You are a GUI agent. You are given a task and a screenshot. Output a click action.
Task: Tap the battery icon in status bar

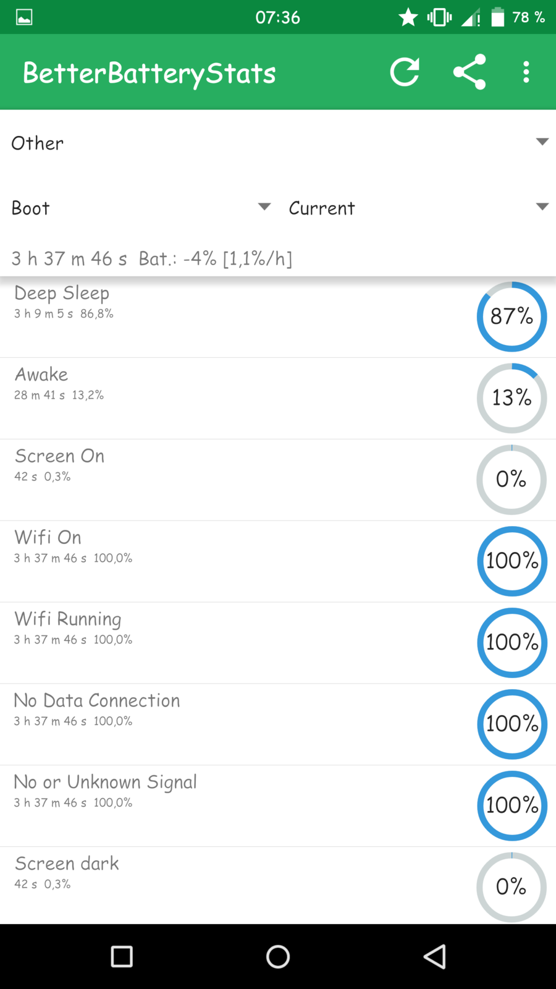click(497, 17)
